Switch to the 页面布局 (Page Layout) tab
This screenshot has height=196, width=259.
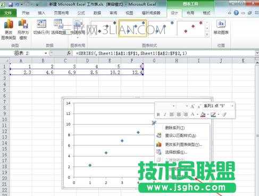61,13
